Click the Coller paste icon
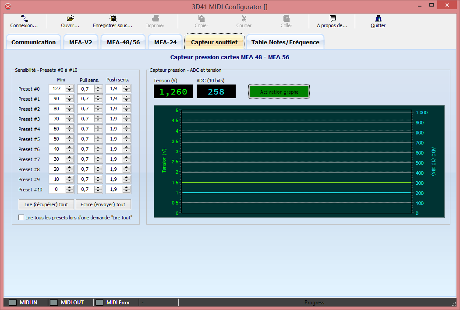Image resolution: width=460 pixels, height=310 pixels. (x=287, y=18)
